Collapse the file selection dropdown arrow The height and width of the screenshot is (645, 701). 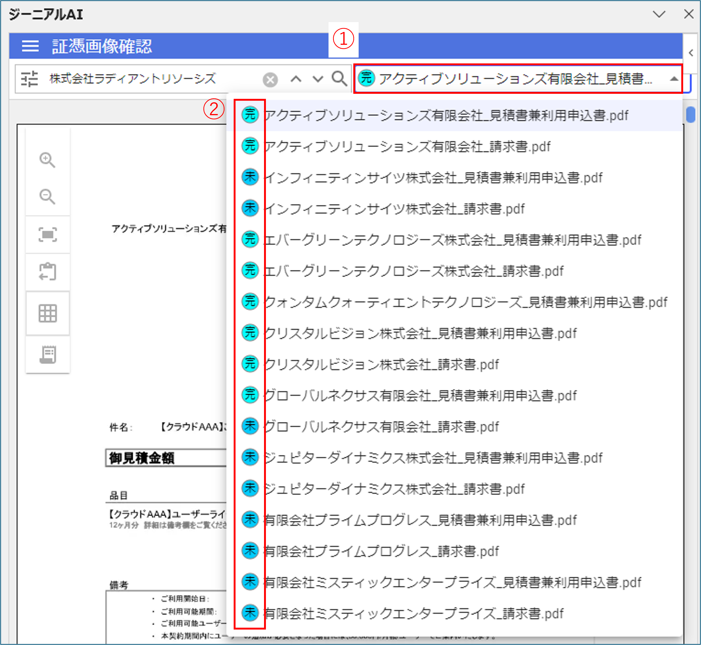pos(674,79)
